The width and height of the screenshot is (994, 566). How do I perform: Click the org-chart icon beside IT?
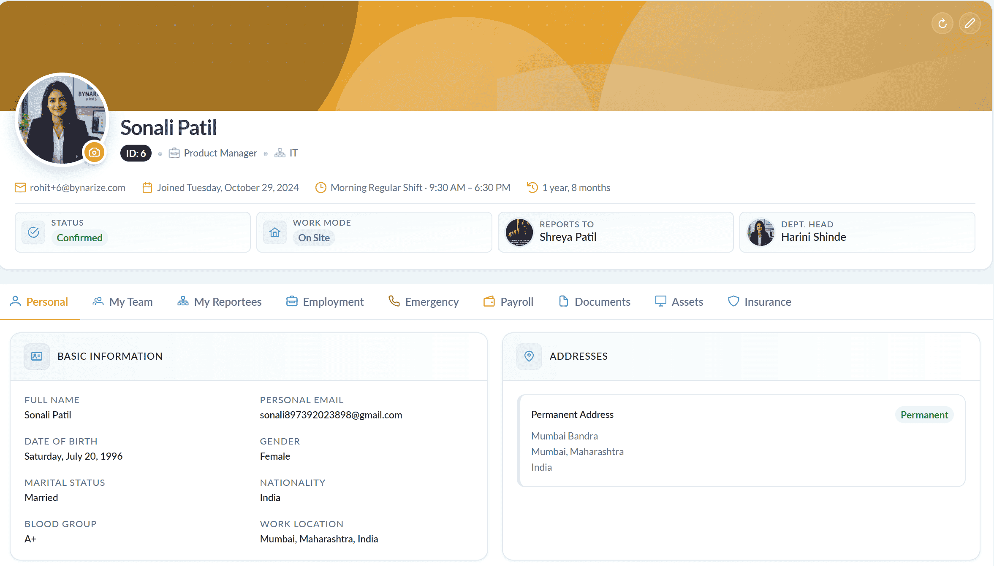280,153
